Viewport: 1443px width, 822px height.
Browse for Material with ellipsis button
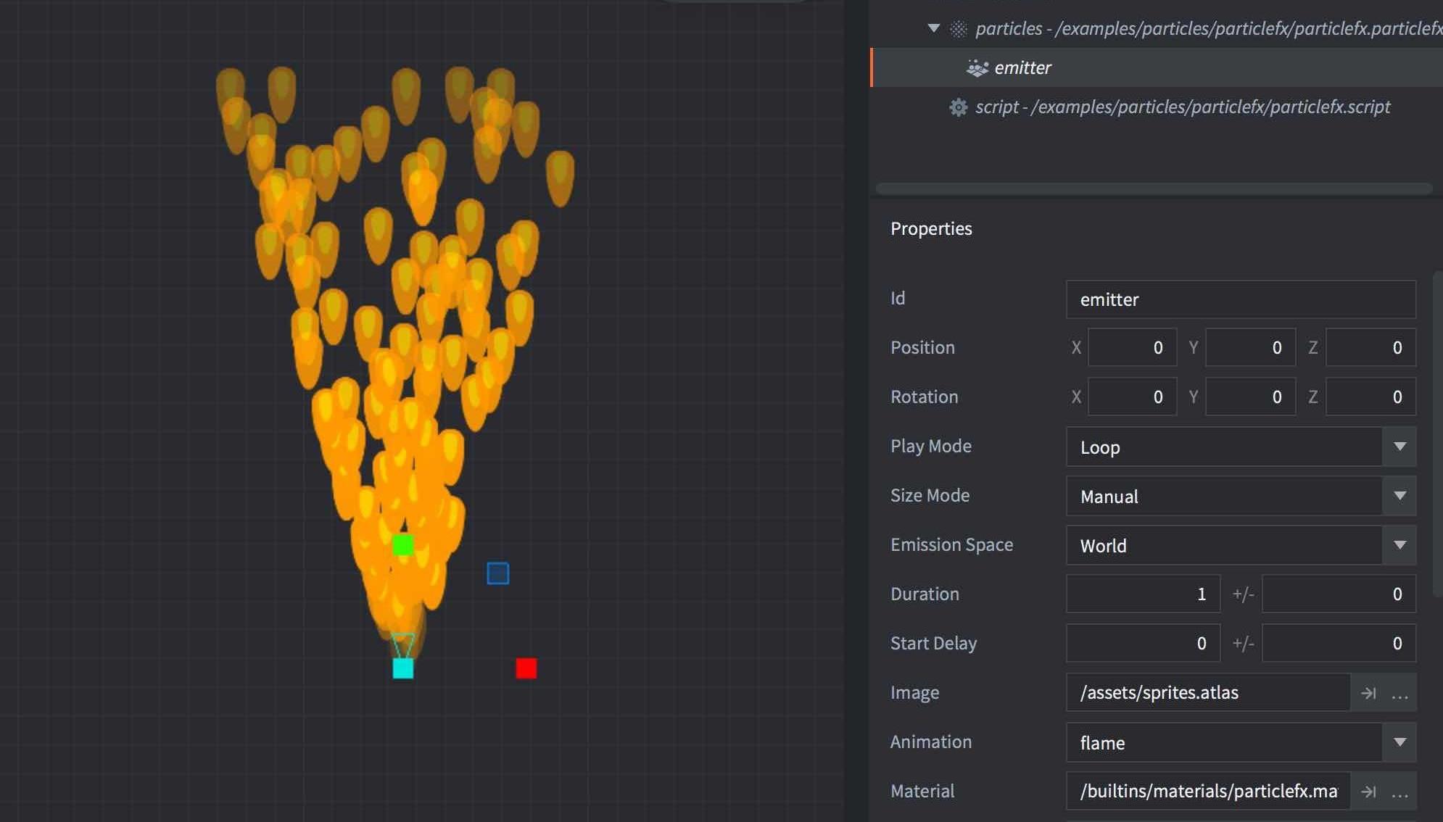[1400, 794]
